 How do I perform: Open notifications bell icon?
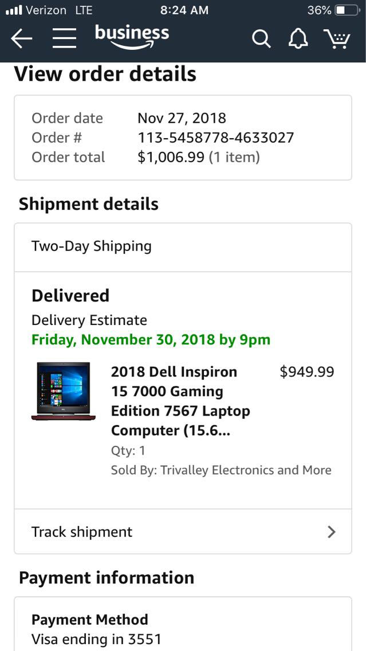[x=298, y=38]
